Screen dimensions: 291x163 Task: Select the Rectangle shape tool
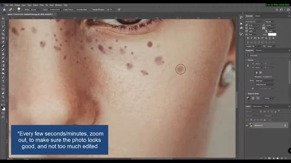point(3,89)
